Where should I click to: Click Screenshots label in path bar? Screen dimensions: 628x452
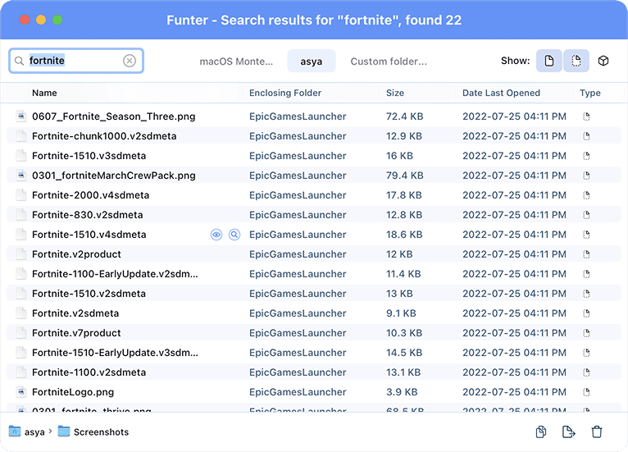(x=101, y=432)
